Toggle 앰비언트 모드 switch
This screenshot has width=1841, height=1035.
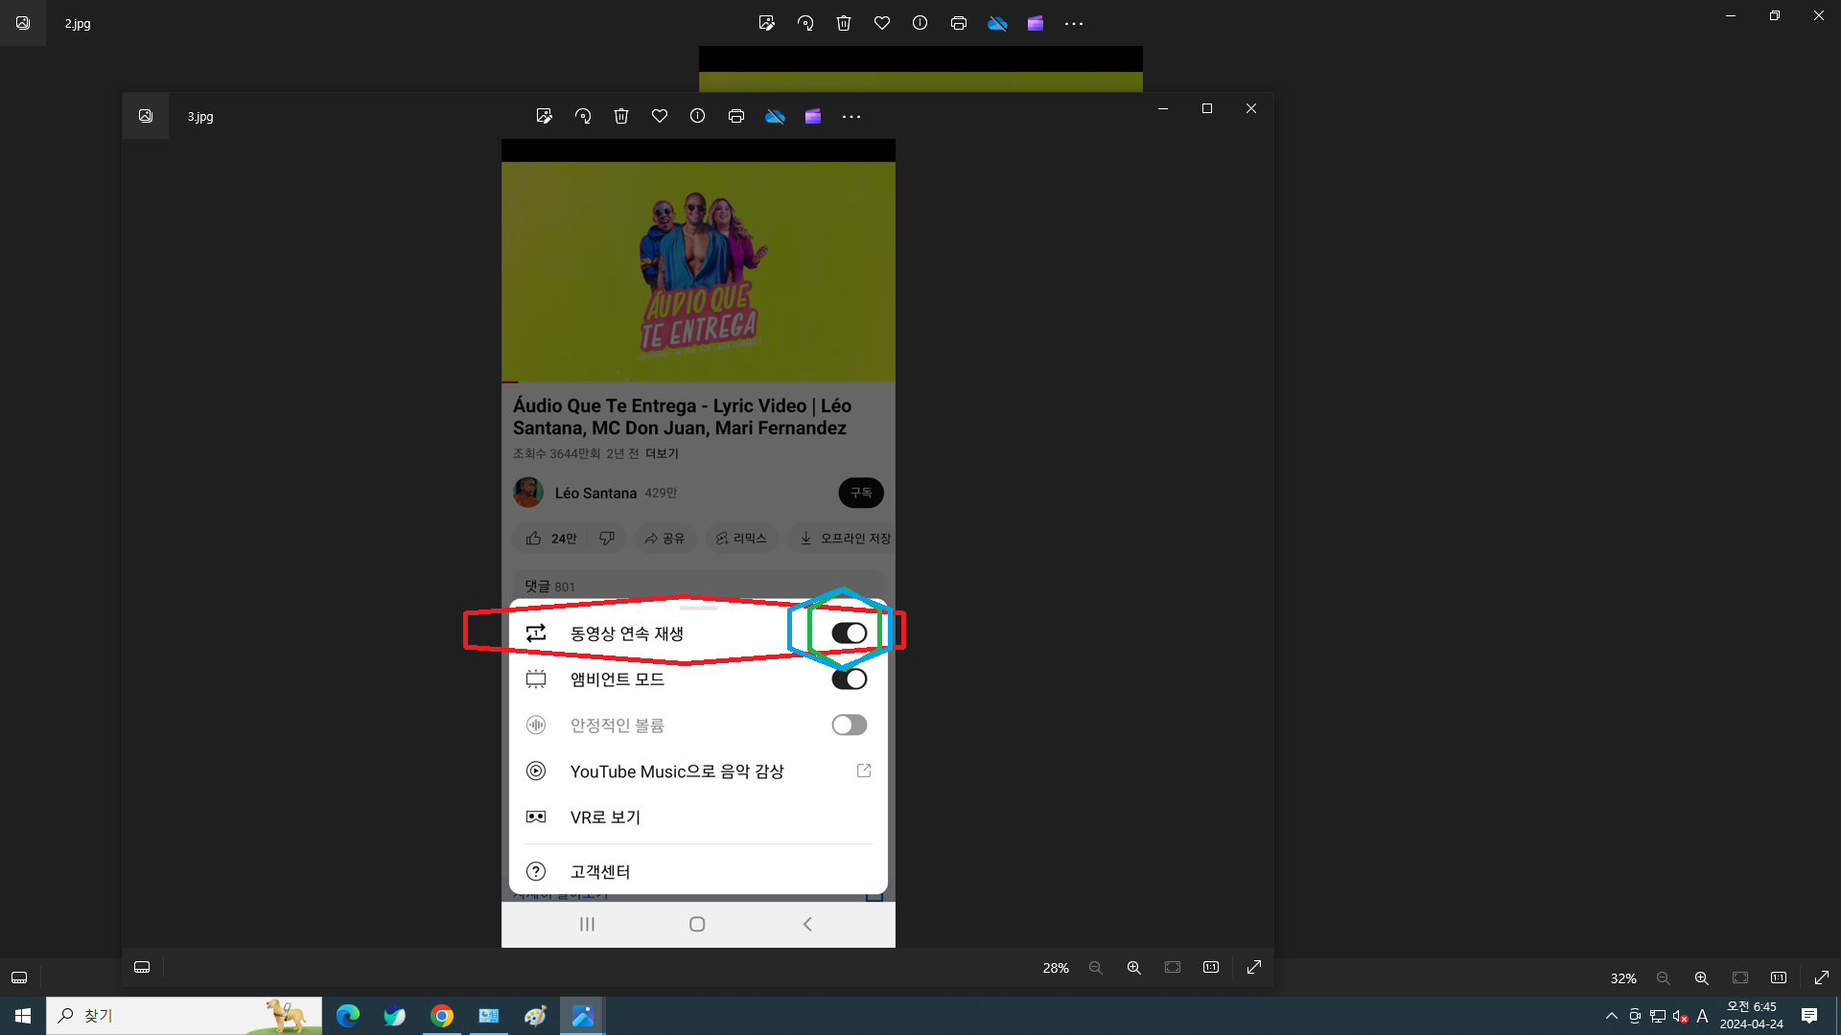850,679
